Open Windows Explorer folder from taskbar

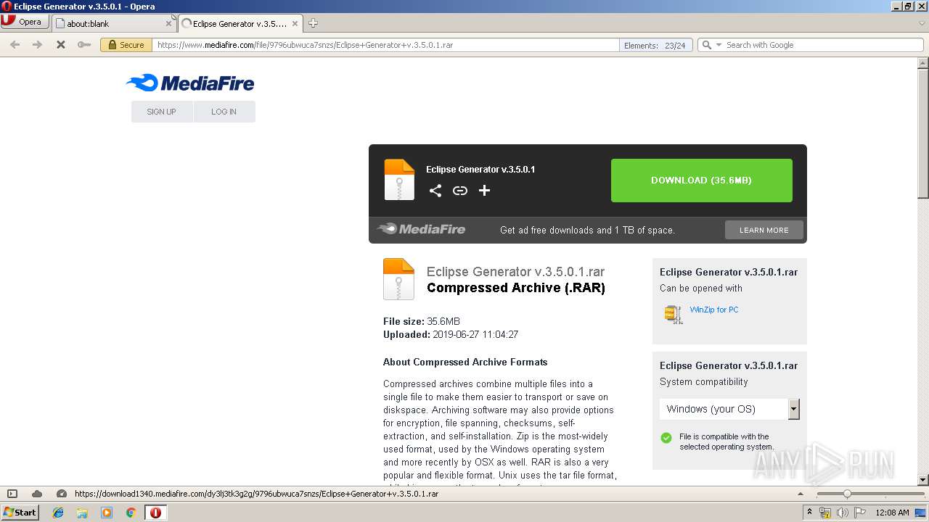(x=82, y=513)
